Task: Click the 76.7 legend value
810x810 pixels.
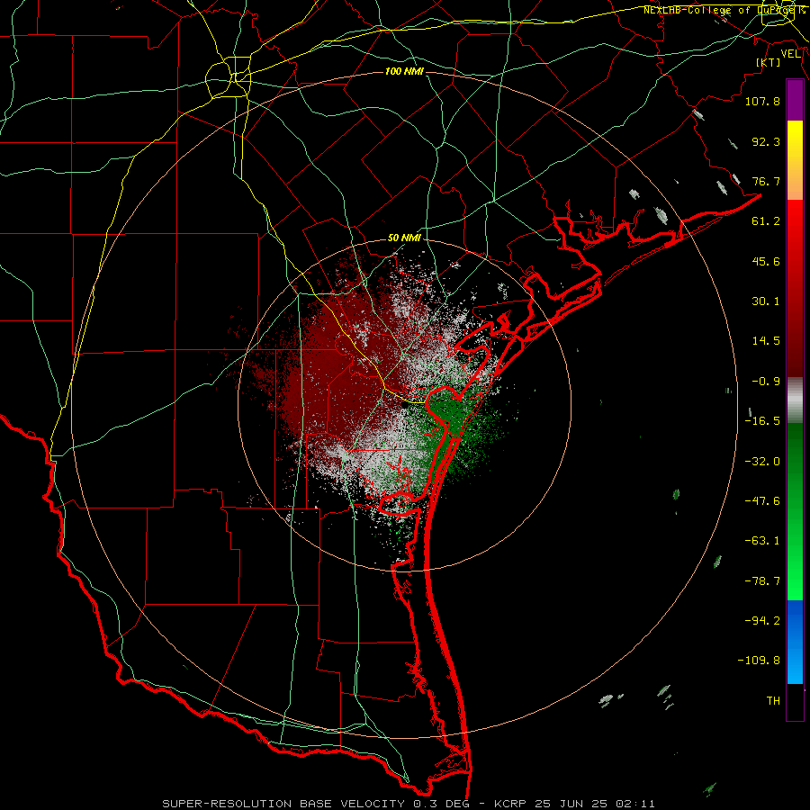Action: point(766,181)
